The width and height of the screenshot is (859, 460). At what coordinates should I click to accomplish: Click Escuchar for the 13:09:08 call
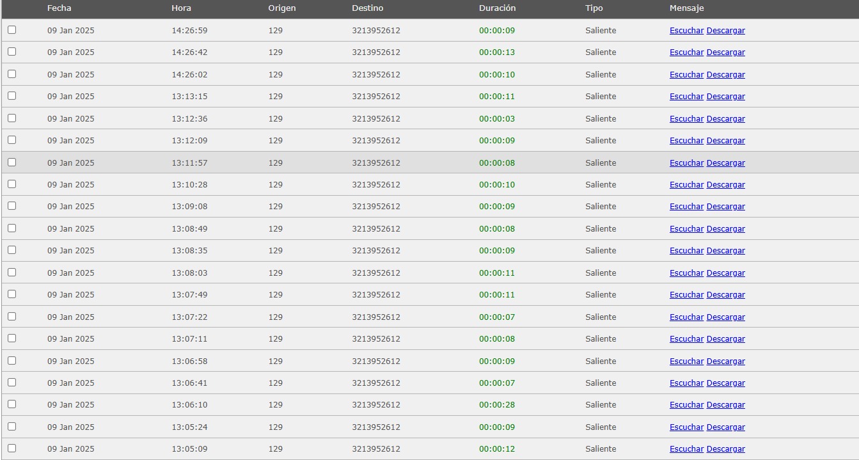pos(686,207)
